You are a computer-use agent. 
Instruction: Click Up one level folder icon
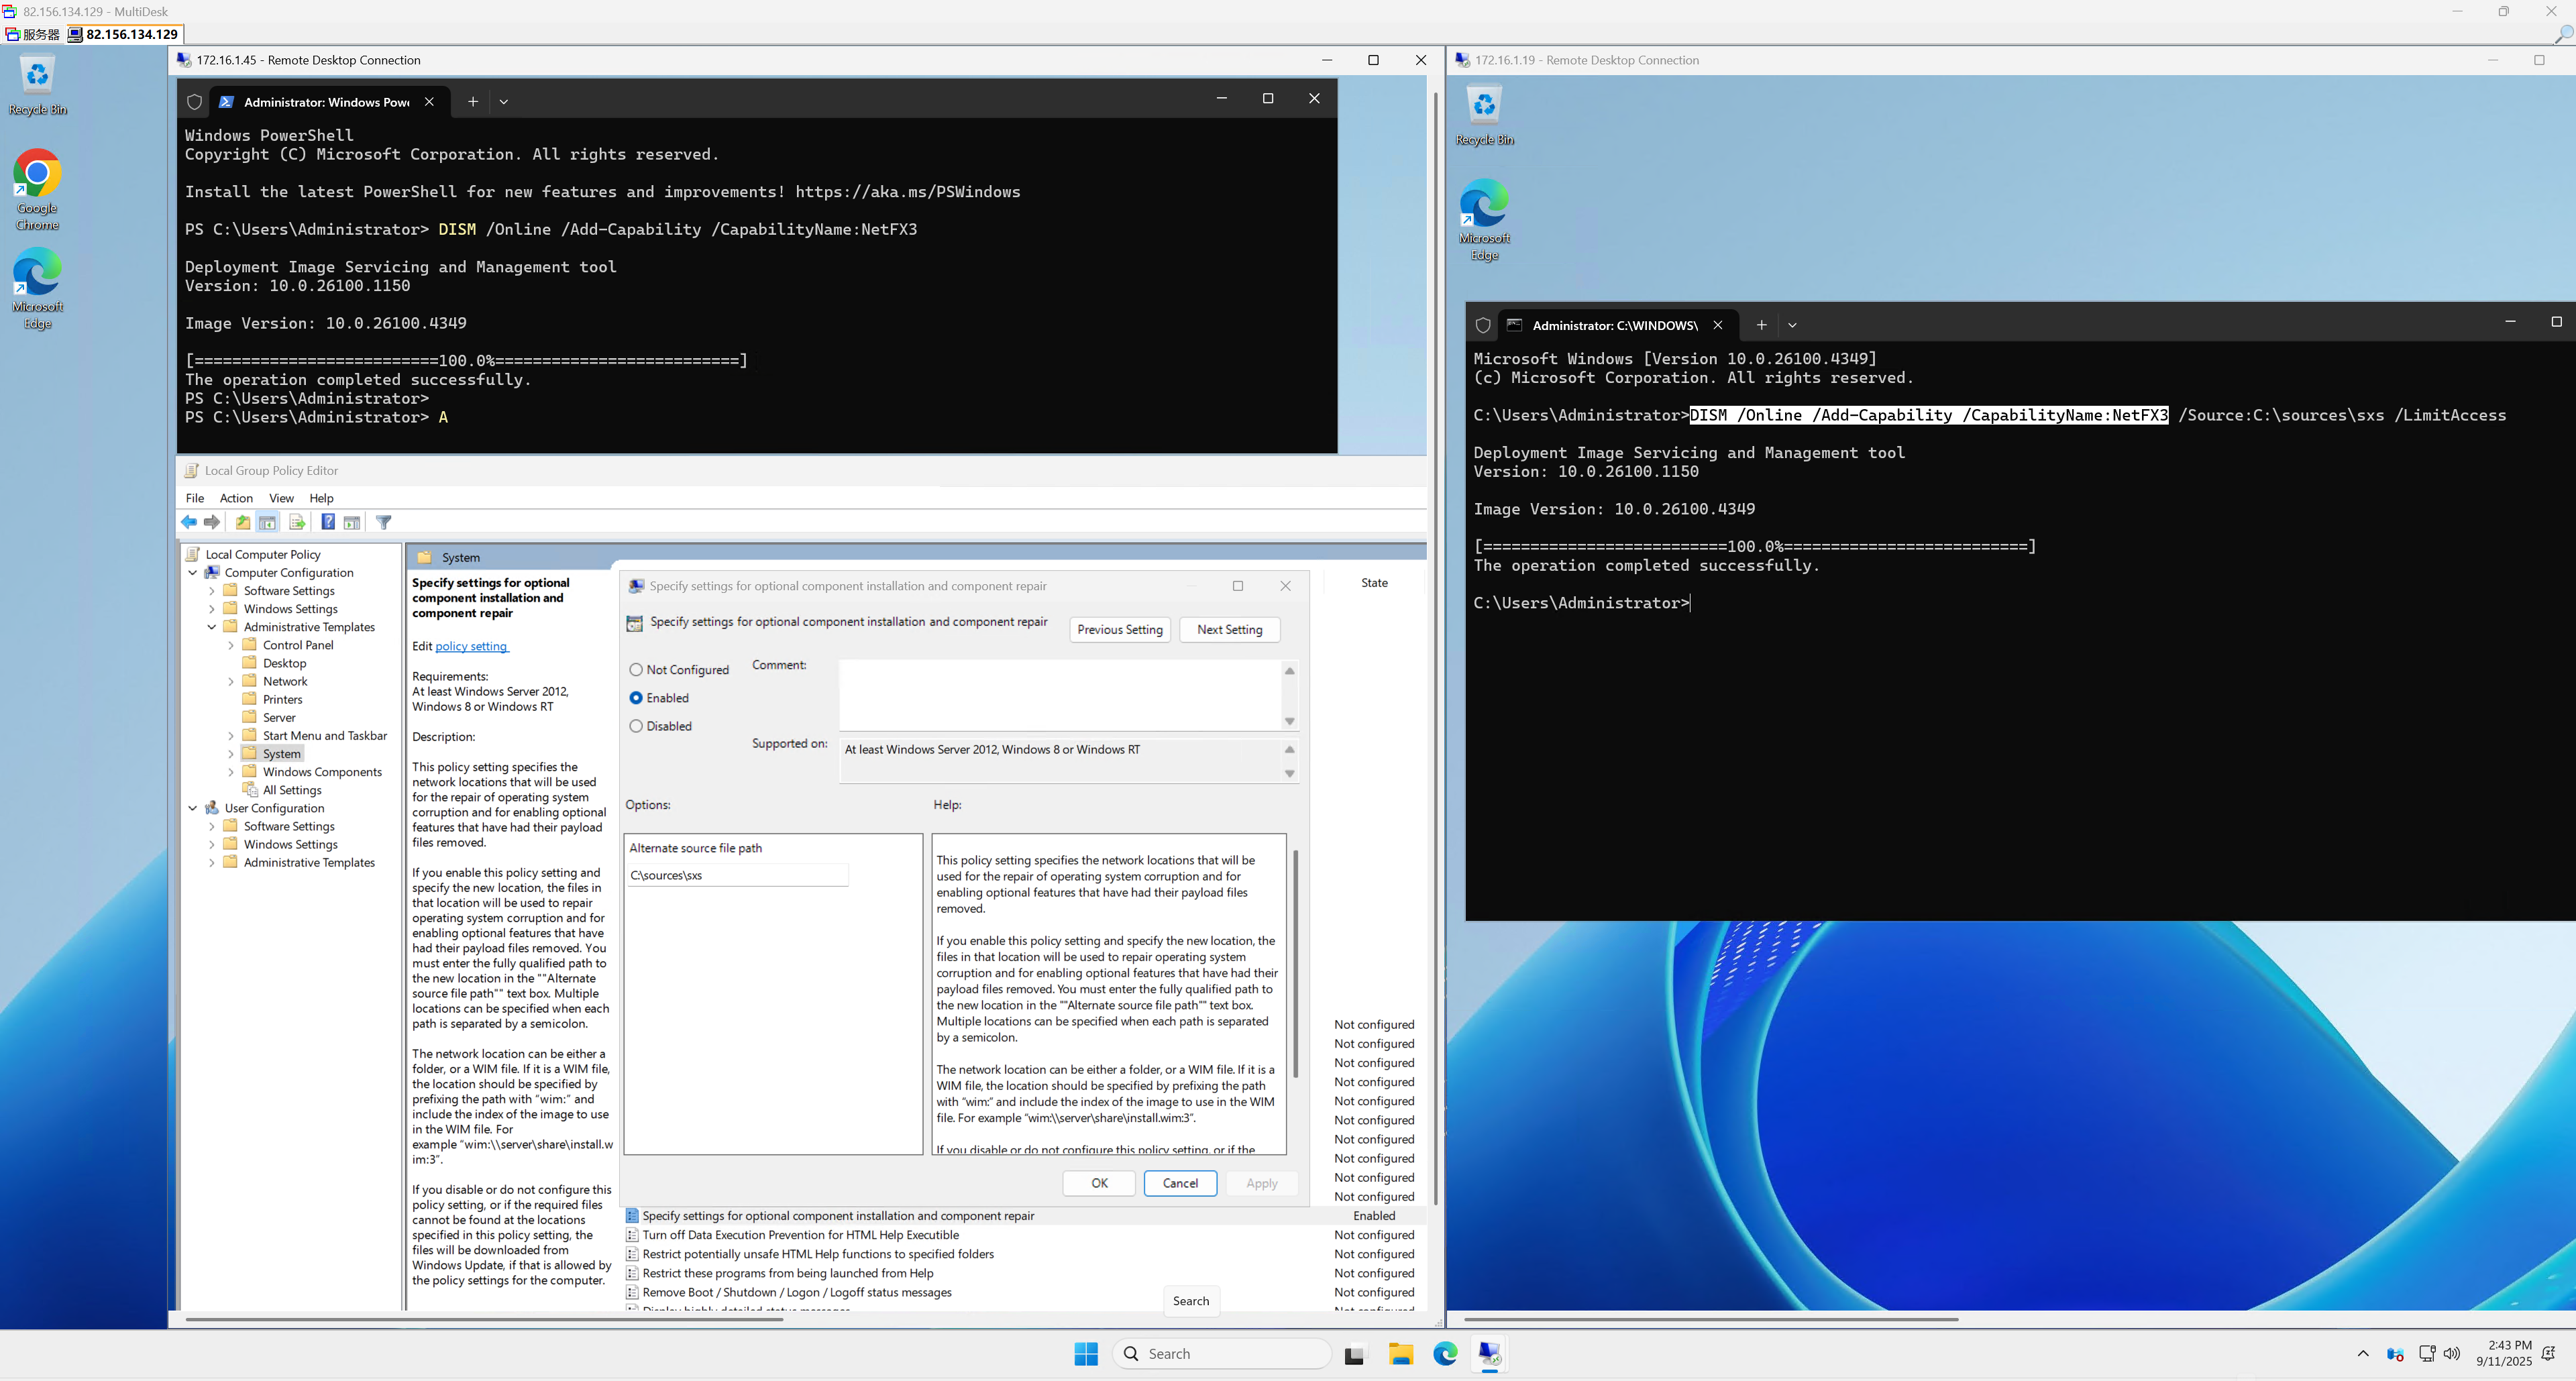coord(243,522)
